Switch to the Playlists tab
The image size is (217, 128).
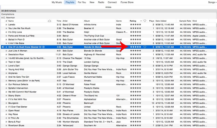pos(70,2)
